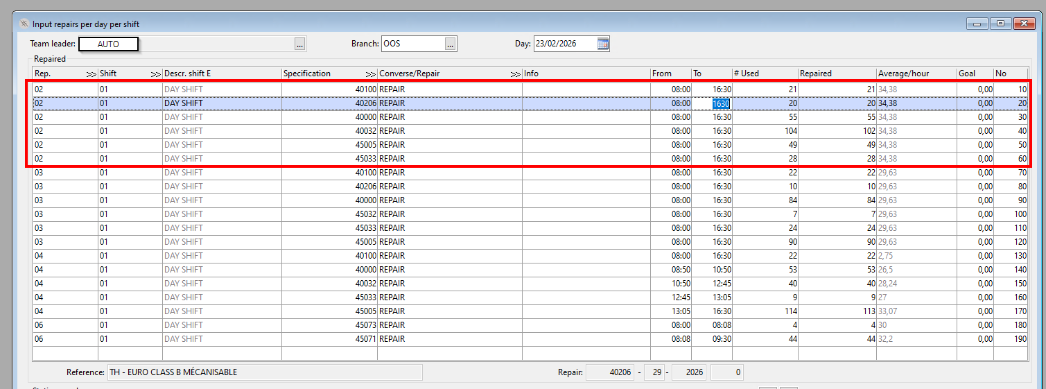
Task: Select Specification cell 40206 in row No 20
Action: 329,103
